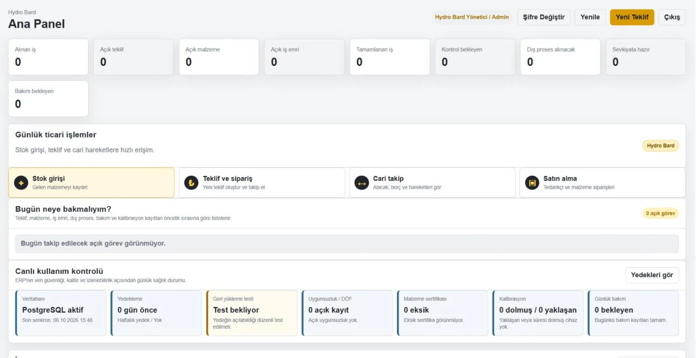Click the Yenile button
This screenshot has height=358, width=696.
coord(590,17)
